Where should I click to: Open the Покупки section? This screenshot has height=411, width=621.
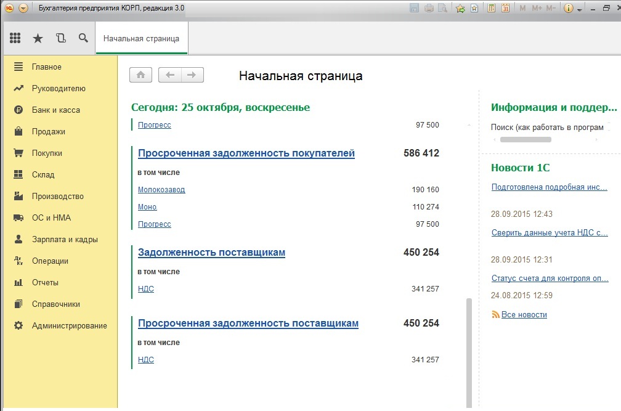[x=47, y=153]
